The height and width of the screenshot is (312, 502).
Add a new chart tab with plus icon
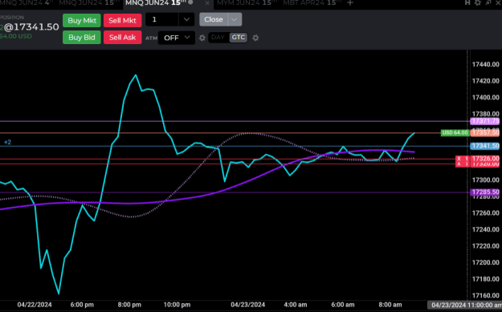tap(350, 3)
